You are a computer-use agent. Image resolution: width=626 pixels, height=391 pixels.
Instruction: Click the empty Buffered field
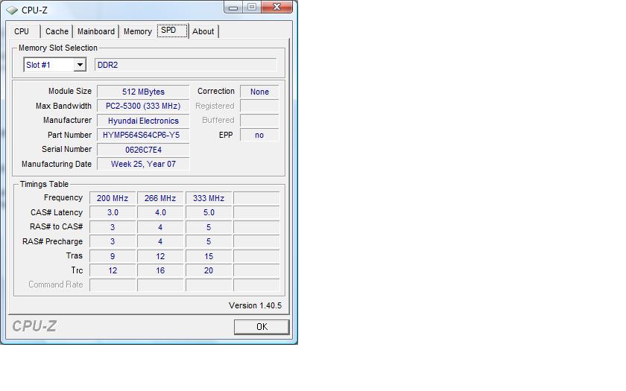pyautogui.click(x=259, y=121)
